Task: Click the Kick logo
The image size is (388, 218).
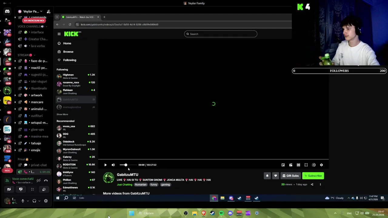Action: click(72, 34)
